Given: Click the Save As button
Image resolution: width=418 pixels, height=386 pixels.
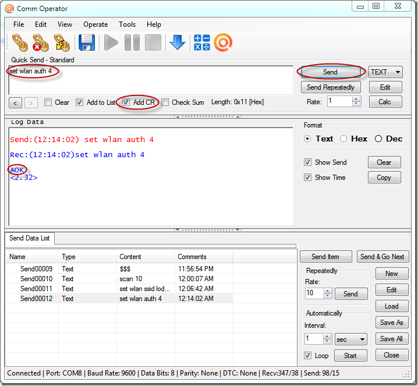Looking at the screenshot, I should (392, 323).
